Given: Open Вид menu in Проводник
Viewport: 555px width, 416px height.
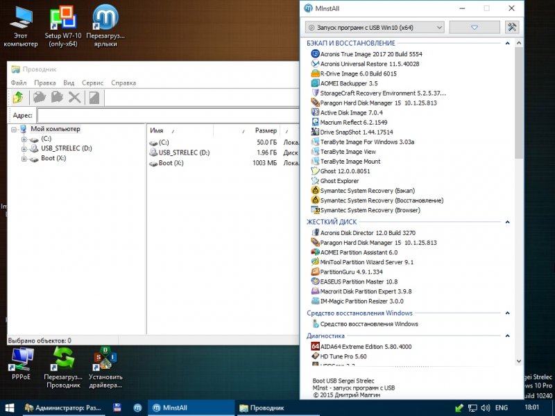Looking at the screenshot, I should point(69,83).
